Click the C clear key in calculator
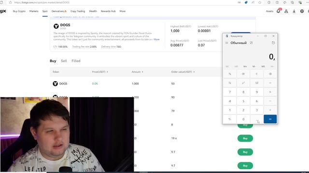 click(x=257, y=74)
